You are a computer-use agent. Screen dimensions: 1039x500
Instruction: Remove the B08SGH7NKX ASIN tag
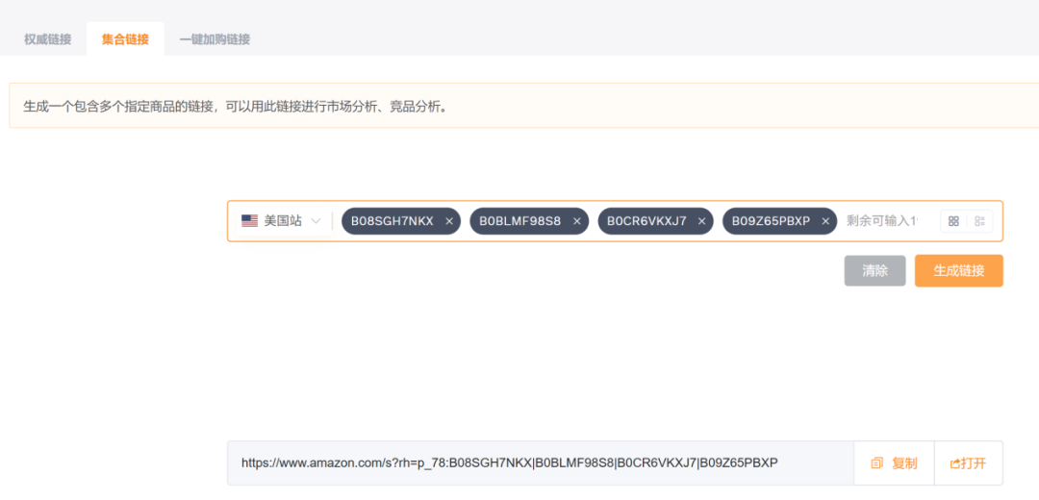click(x=449, y=221)
